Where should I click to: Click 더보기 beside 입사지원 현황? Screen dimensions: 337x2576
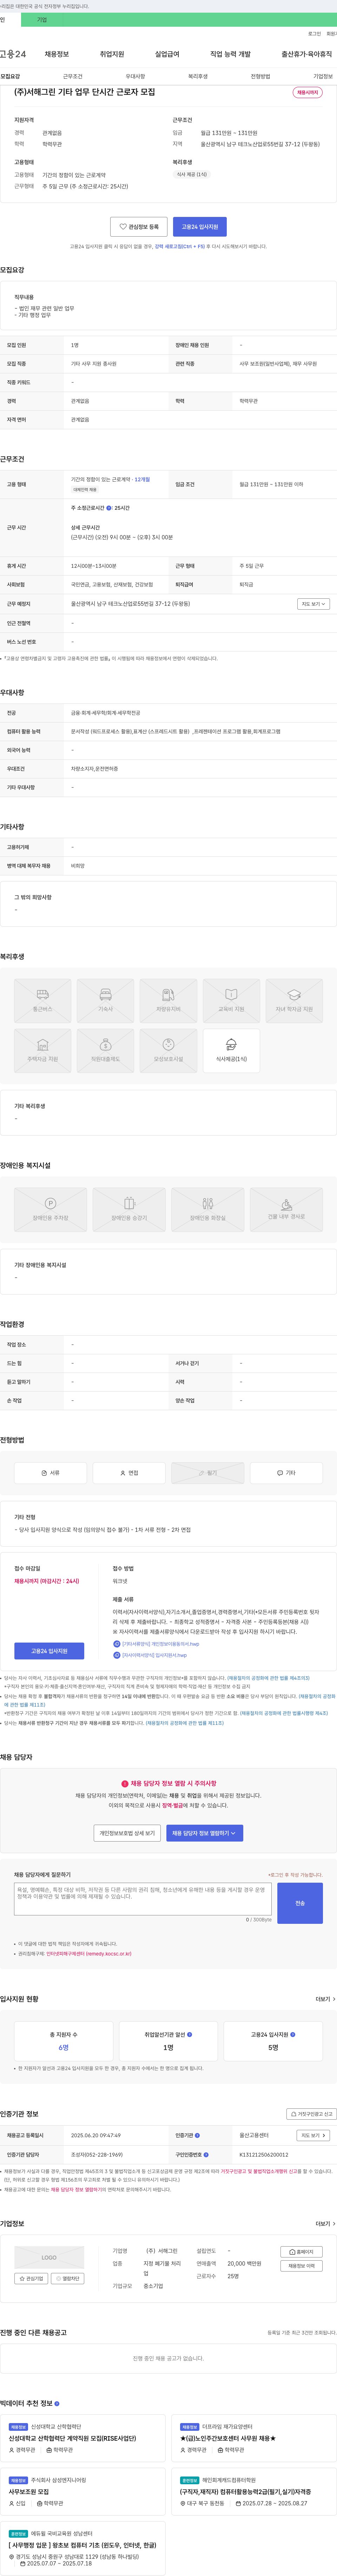[x=325, y=1999]
